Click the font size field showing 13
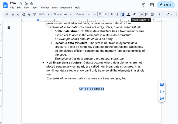Viewport: 178px width, 124px height. 100,14
